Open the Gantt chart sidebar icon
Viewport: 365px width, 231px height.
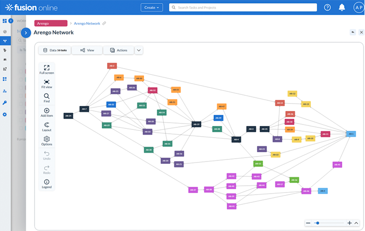pyautogui.click(x=5, y=50)
